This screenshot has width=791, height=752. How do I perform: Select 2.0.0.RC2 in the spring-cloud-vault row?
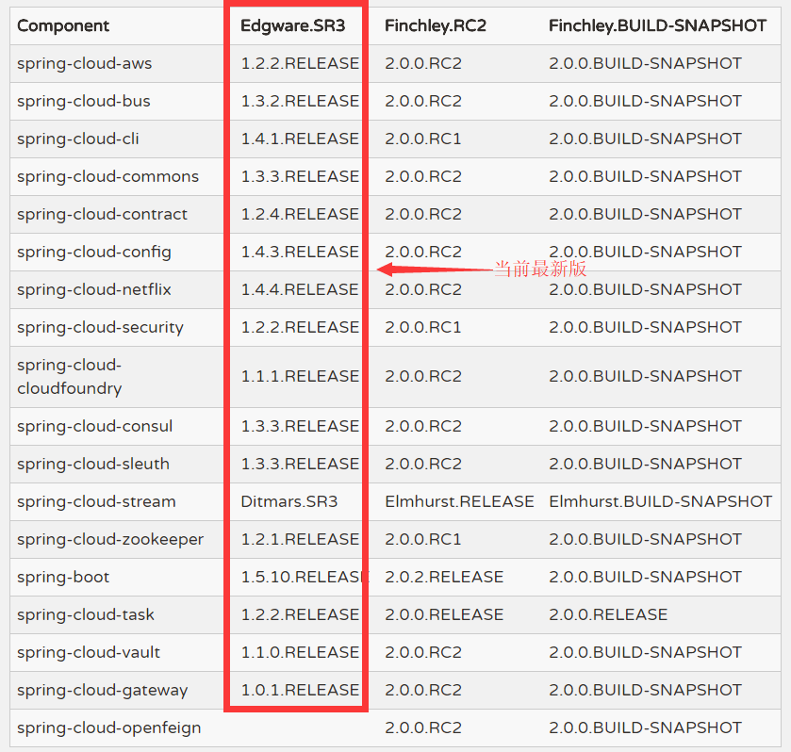(x=423, y=652)
